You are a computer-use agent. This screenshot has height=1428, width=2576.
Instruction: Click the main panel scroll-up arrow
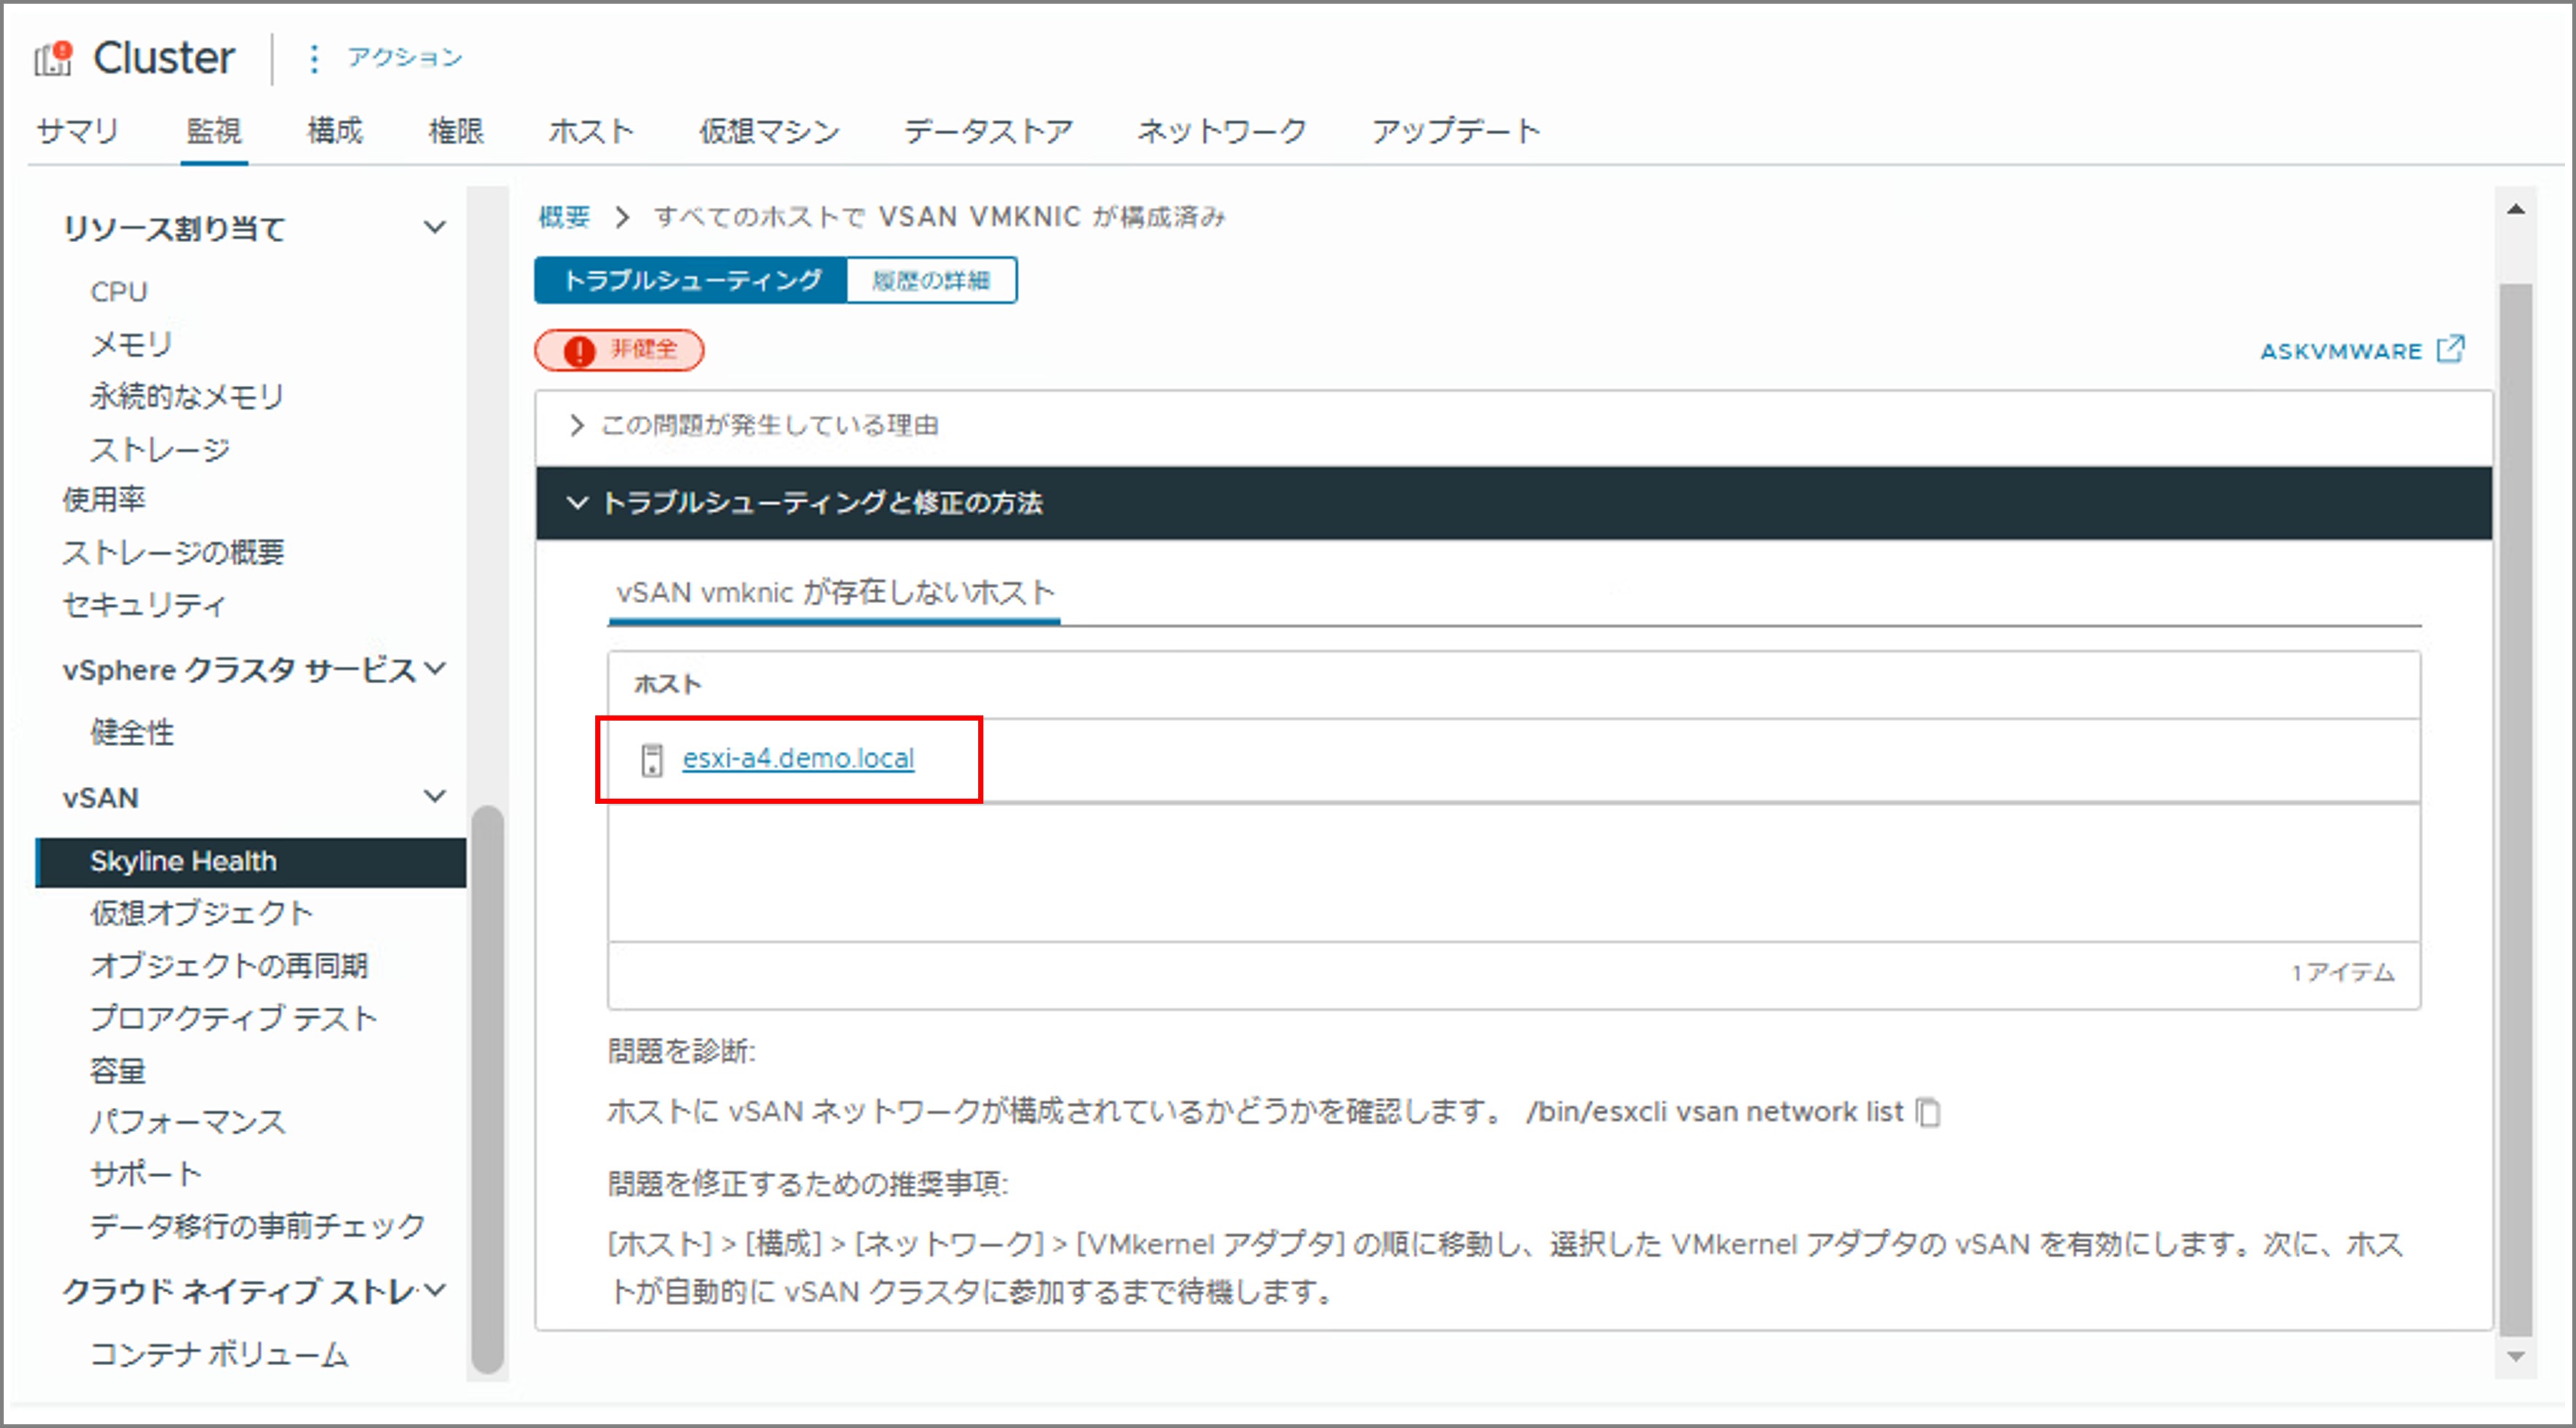(x=2516, y=209)
